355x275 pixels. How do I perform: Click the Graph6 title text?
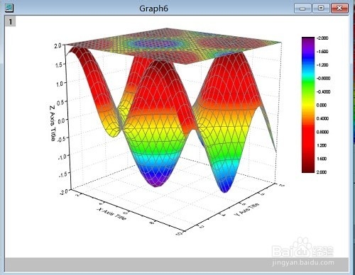click(153, 9)
